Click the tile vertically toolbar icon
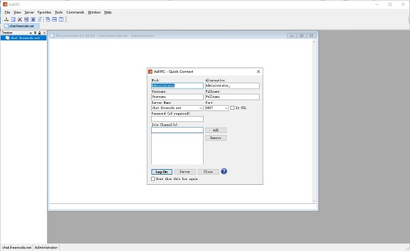The width and height of the screenshot is (410, 251). click(61, 19)
